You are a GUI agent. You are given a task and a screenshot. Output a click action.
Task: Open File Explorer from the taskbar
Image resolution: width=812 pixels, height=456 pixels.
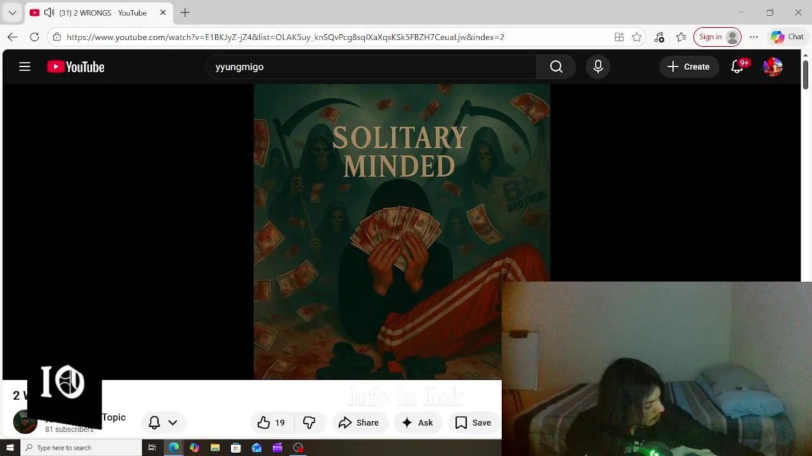(215, 448)
